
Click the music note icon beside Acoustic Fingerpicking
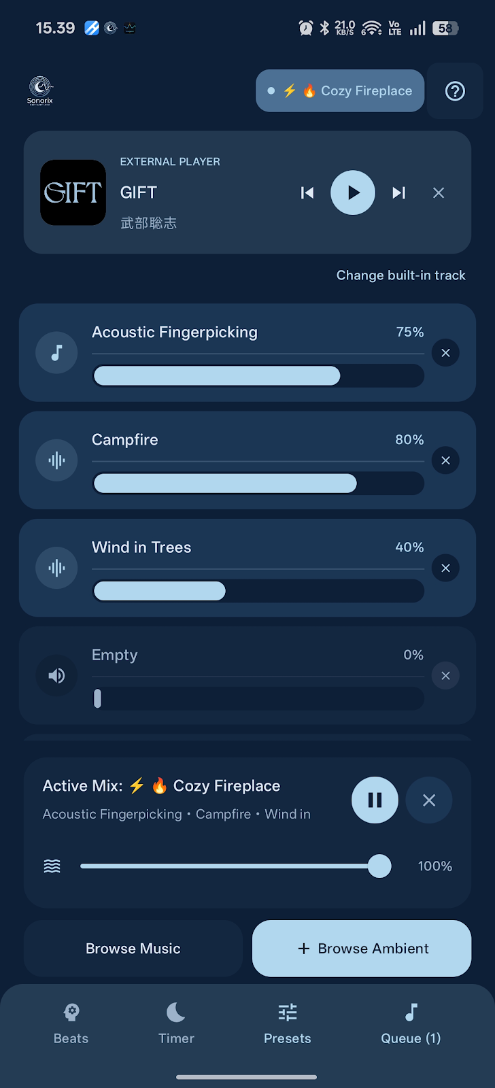pyautogui.click(x=56, y=353)
